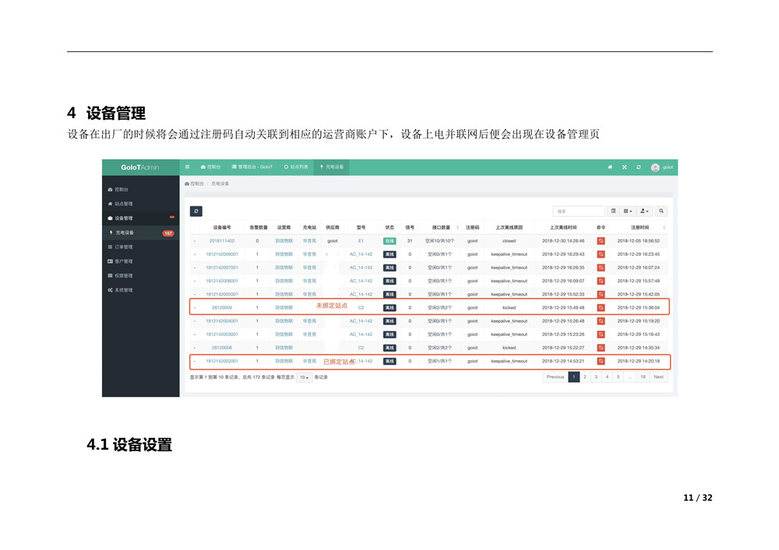Open the records per page dropdown
This screenshot has width=779, height=550.
coord(304,377)
